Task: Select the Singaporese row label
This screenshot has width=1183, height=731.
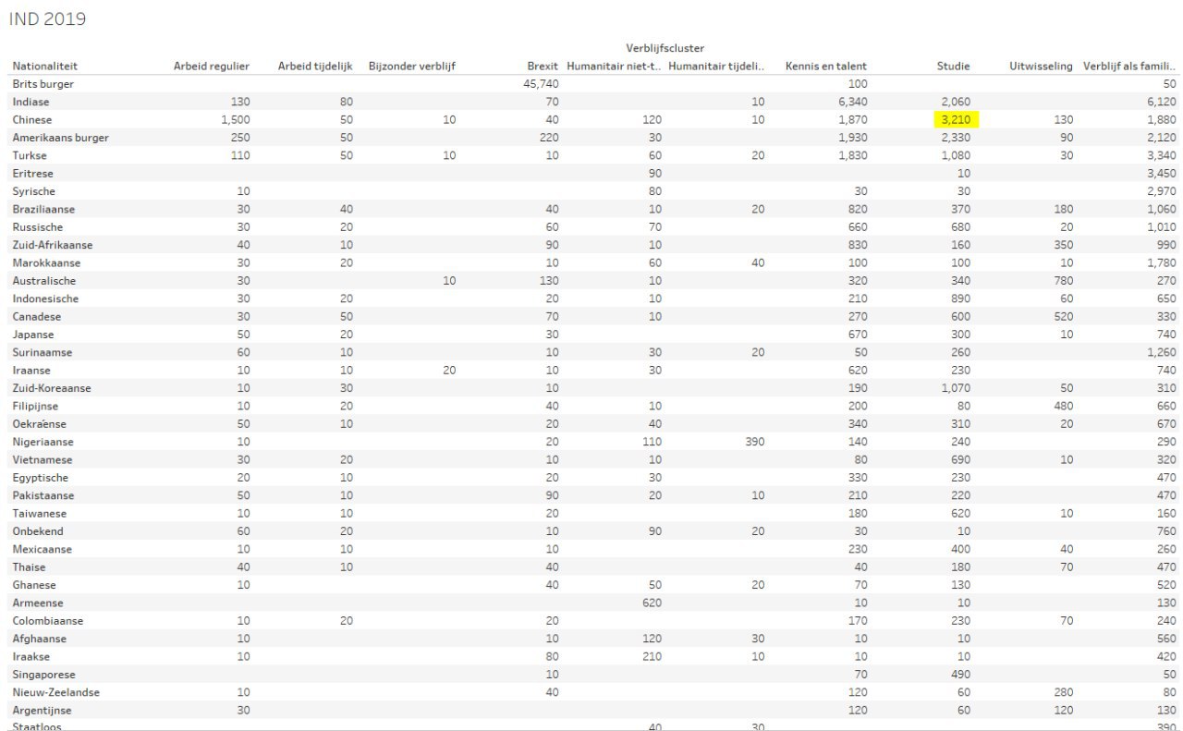Action: point(43,675)
